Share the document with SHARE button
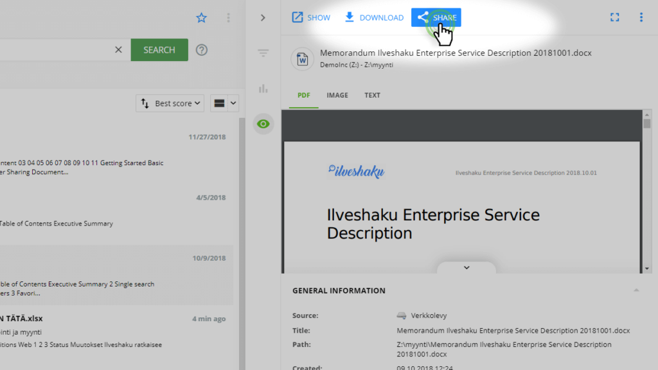The width and height of the screenshot is (658, 370). (x=436, y=17)
